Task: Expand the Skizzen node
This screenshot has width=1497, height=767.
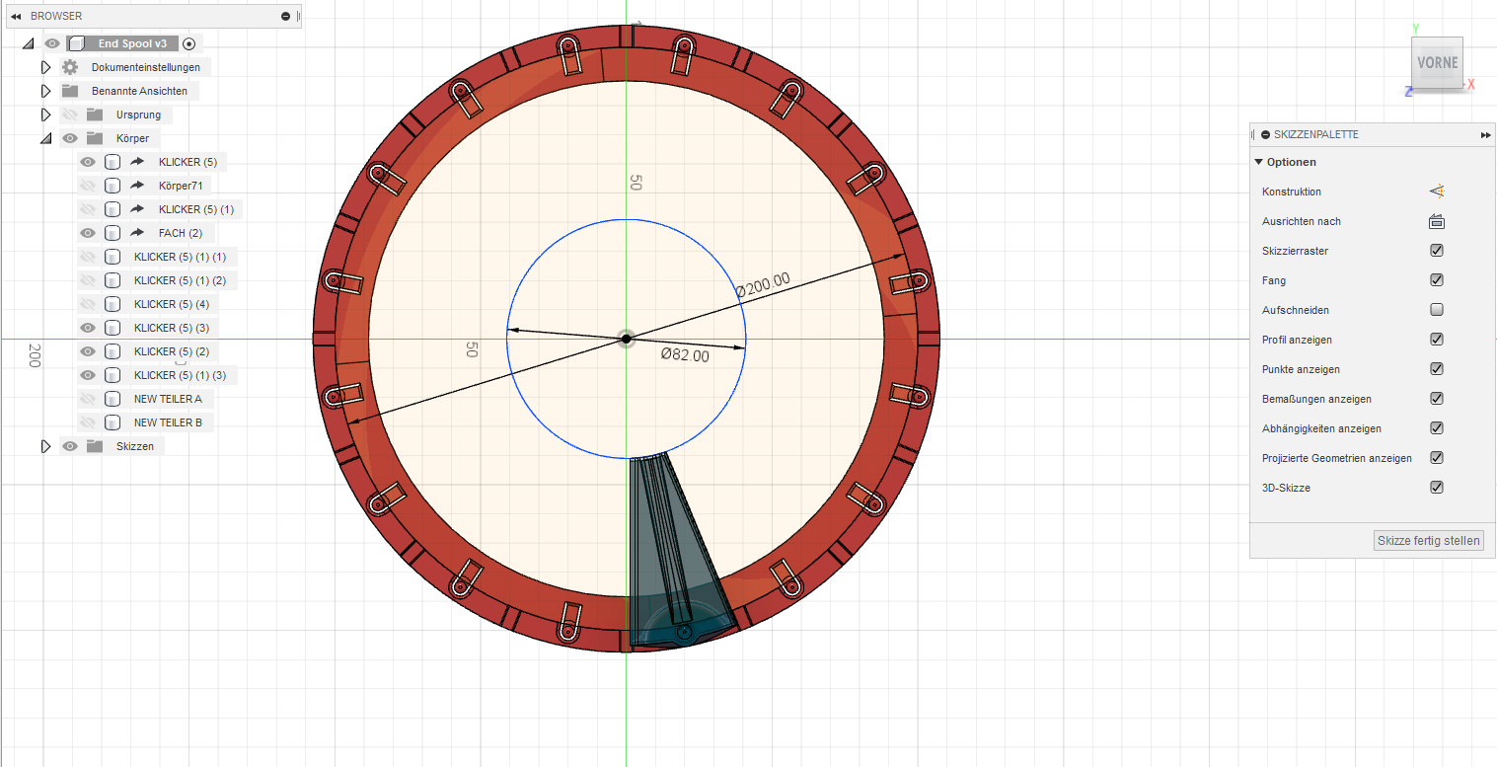Action: point(45,446)
